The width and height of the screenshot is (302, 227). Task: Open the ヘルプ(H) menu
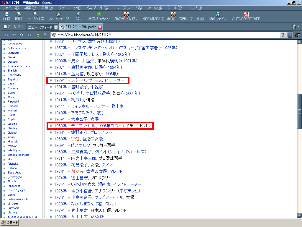click(x=194, y=8)
